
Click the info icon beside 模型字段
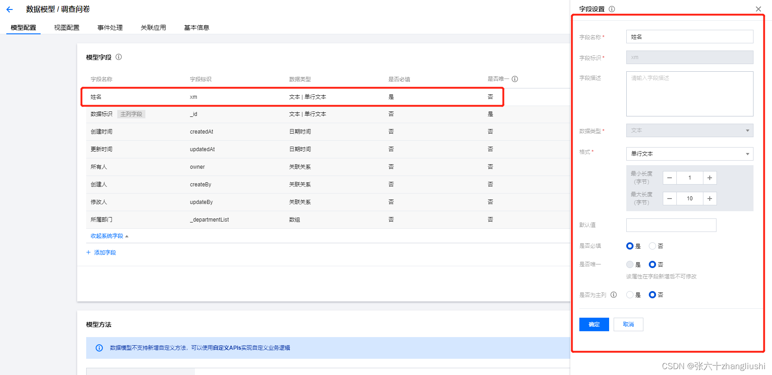tap(119, 57)
